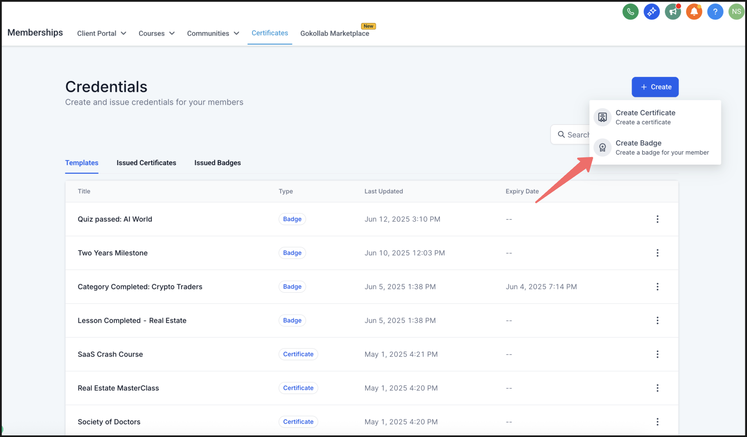Open three-dot menu for Quiz passed: AI World
This screenshot has height=437, width=747.
pyautogui.click(x=657, y=219)
